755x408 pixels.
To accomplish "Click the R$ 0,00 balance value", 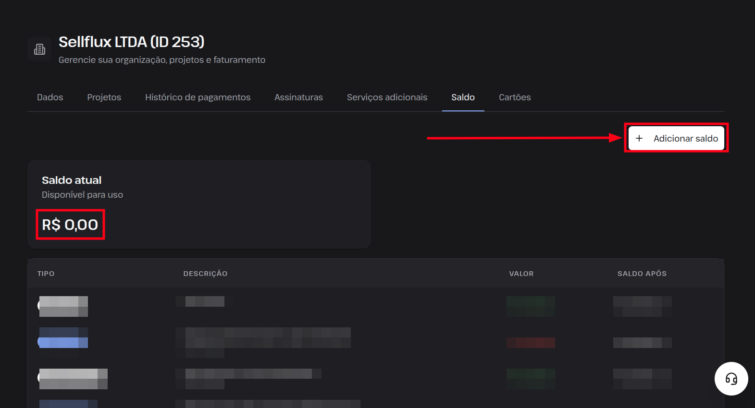I will click(x=70, y=224).
